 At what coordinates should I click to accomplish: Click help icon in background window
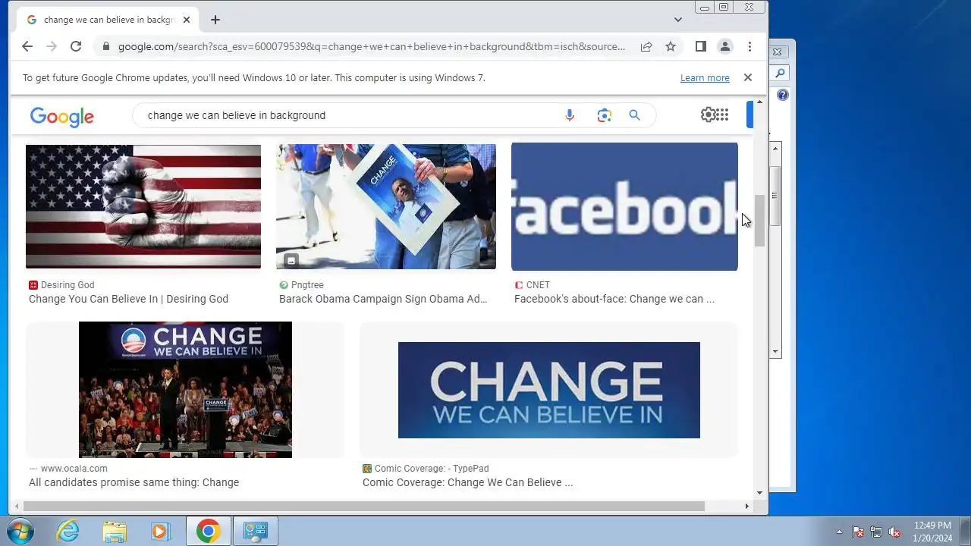(782, 95)
